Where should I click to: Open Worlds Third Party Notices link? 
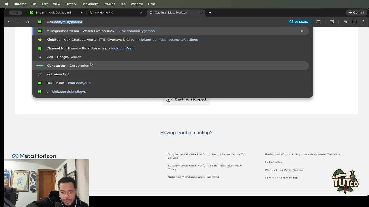(284, 170)
